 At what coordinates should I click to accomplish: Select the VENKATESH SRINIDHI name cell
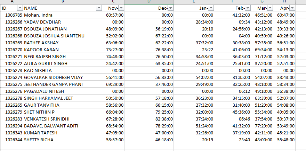pyautogui.click(x=63, y=119)
